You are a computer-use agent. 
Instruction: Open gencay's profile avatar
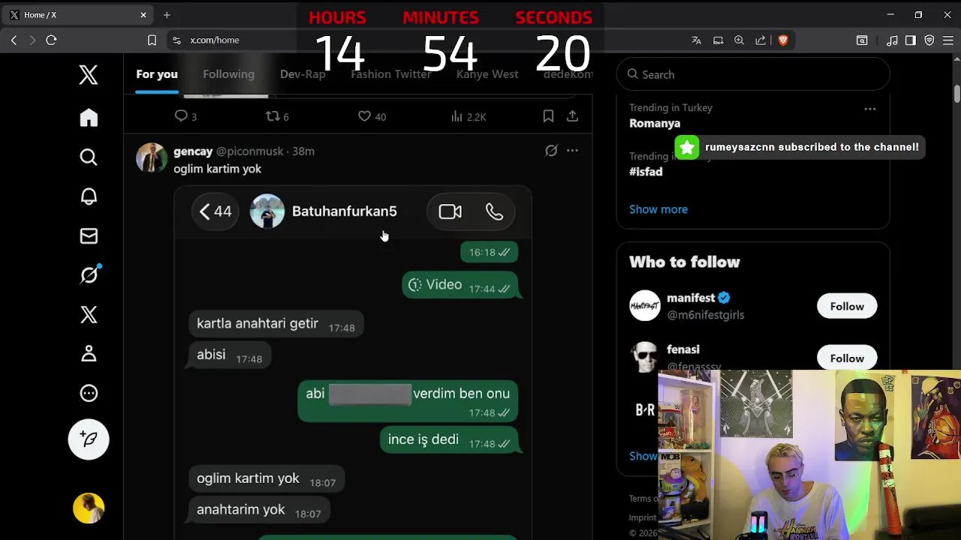pos(152,158)
